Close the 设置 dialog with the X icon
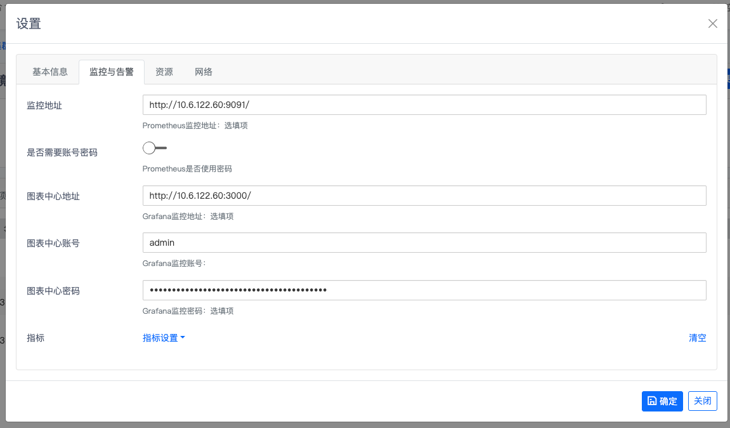This screenshot has width=730, height=428. (712, 24)
